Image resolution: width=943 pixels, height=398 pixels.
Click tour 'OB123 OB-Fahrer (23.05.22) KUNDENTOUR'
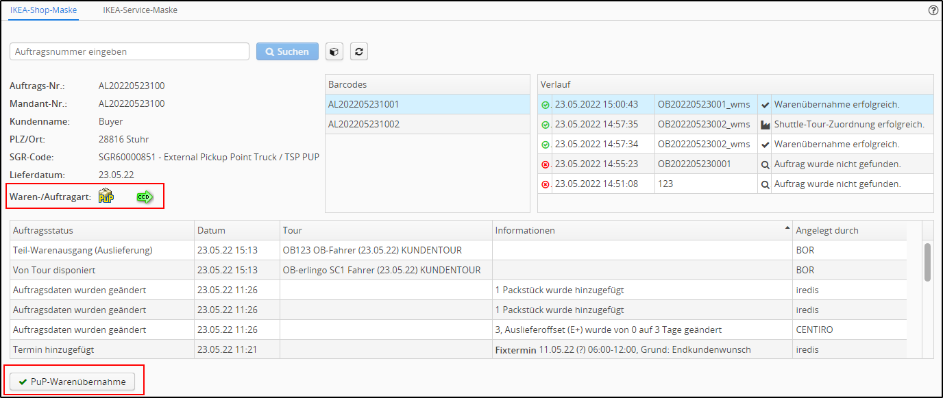pyautogui.click(x=372, y=251)
